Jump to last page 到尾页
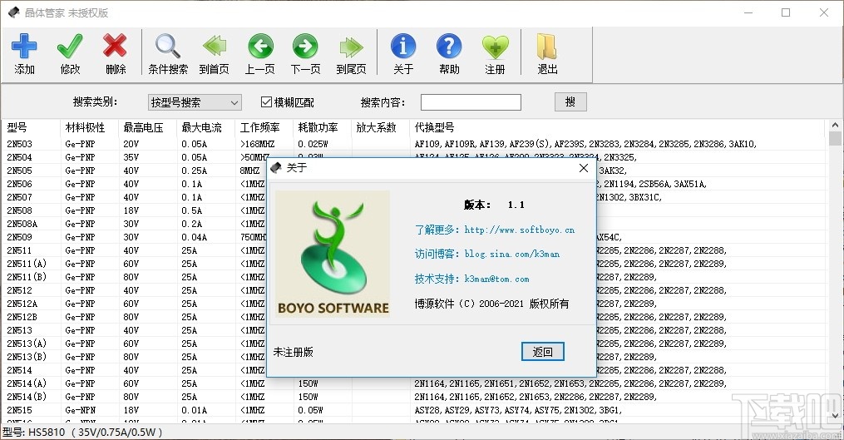Image resolution: width=844 pixels, height=440 pixels. [351, 54]
